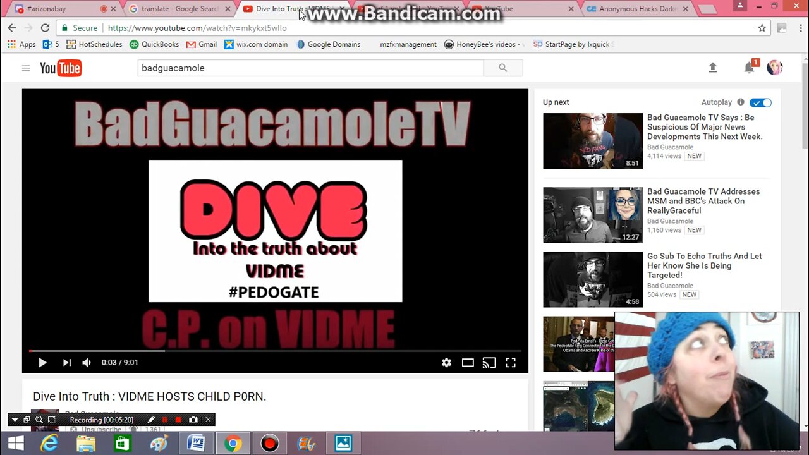Pause the Bandicam recording

click(165, 420)
